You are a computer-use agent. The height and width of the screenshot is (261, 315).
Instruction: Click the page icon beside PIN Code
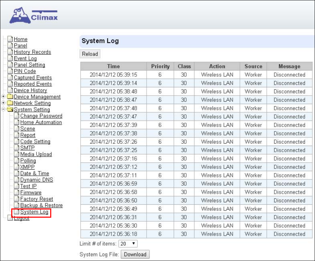click(10, 71)
